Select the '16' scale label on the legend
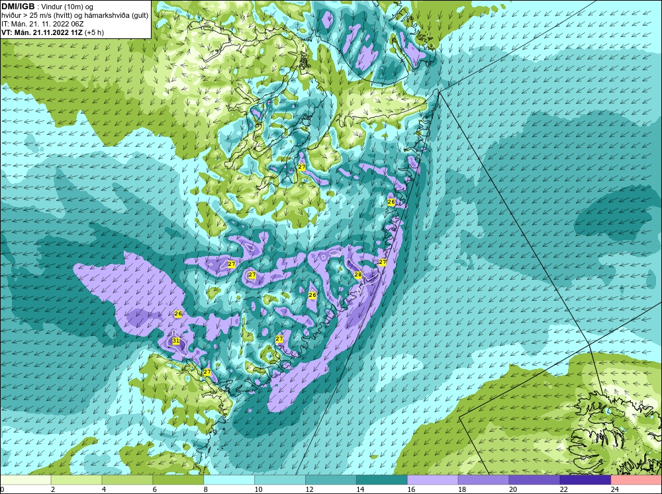This screenshot has height=494, width=662. click(411, 489)
